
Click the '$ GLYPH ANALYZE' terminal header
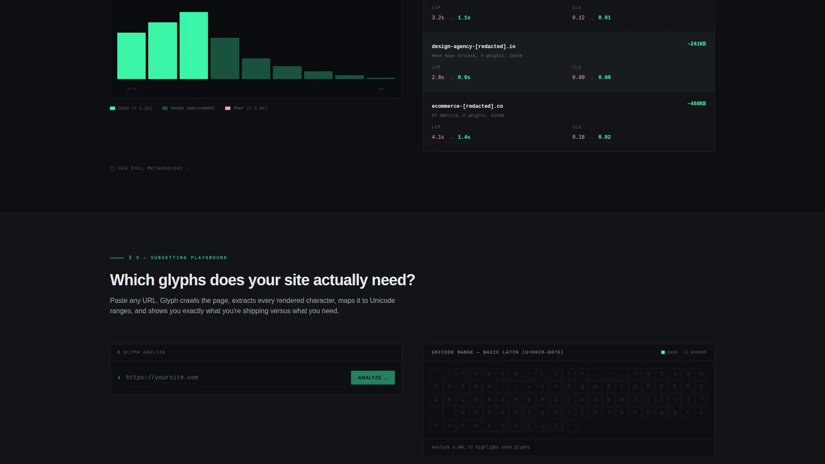pyautogui.click(x=141, y=352)
